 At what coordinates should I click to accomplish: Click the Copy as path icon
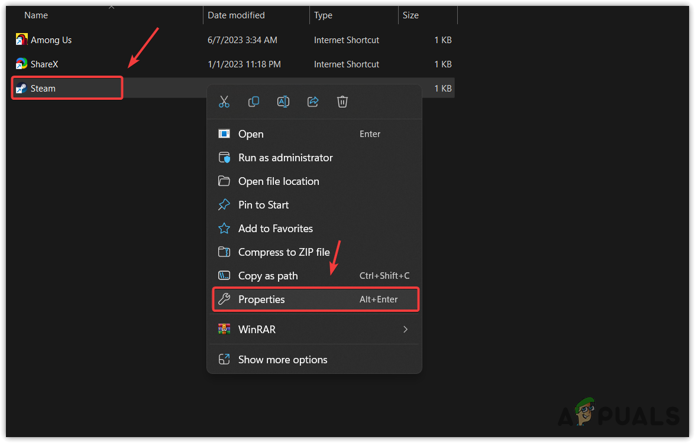point(224,276)
